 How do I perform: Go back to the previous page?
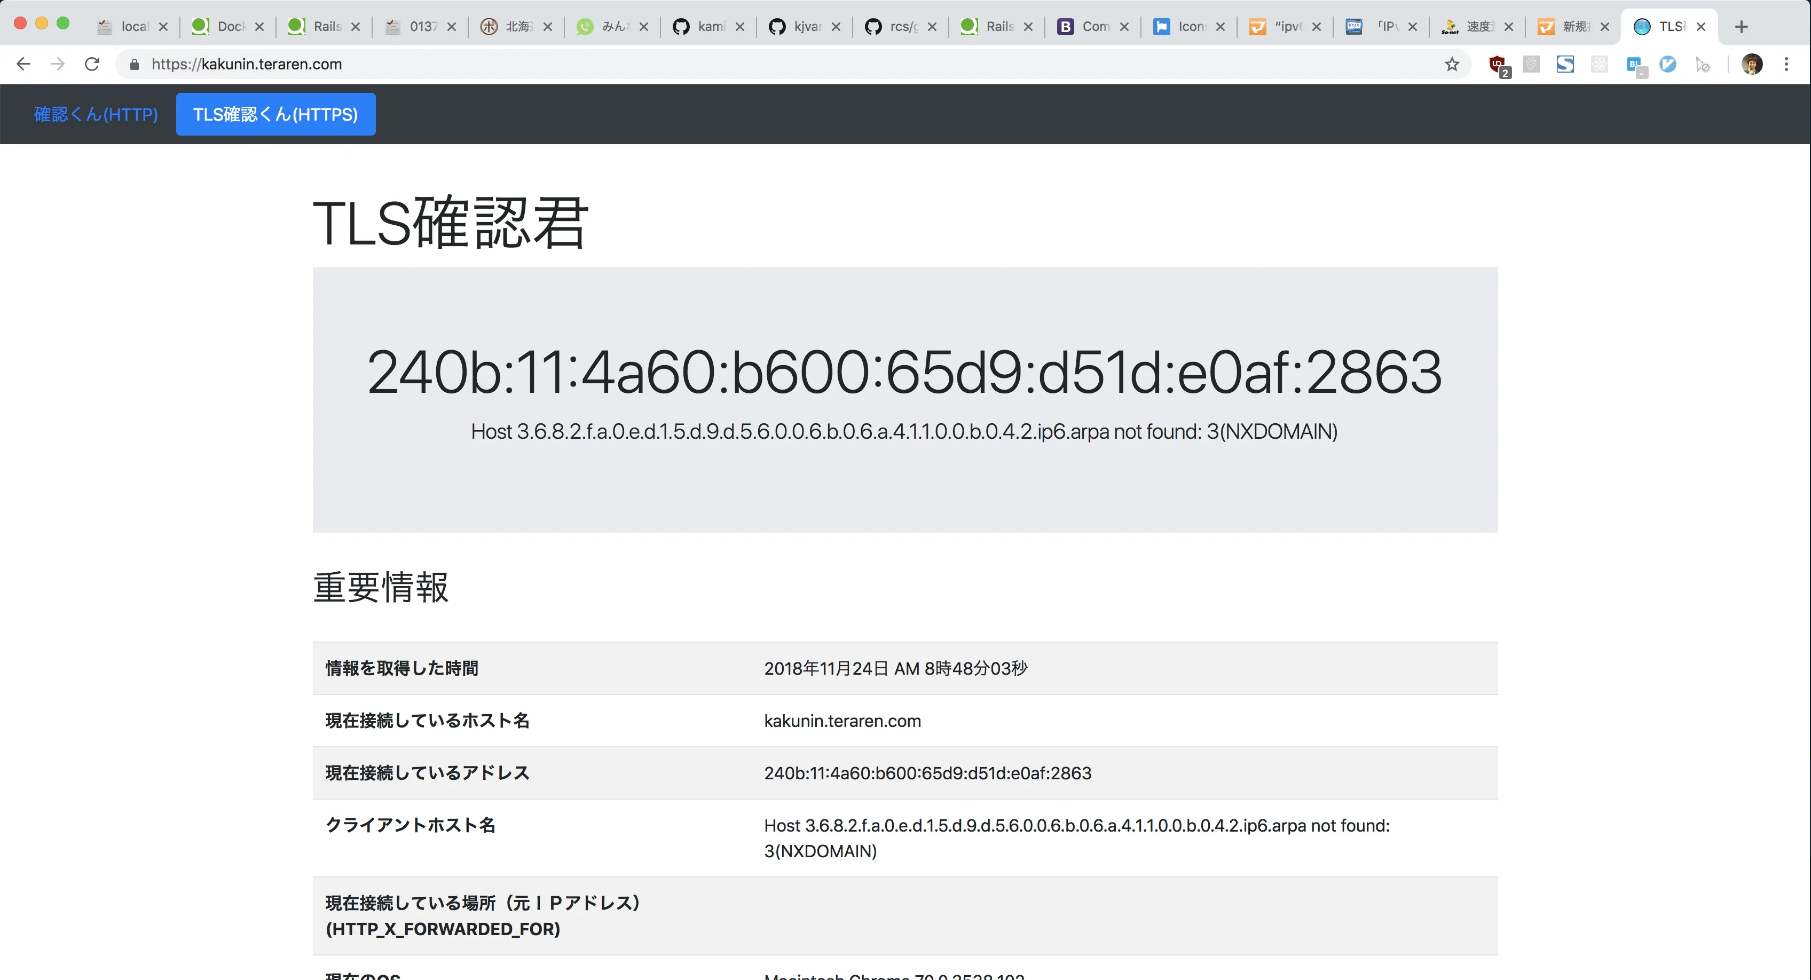coord(23,65)
